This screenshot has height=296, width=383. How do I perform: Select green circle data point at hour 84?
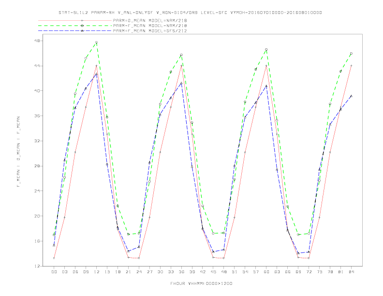pos(351,53)
